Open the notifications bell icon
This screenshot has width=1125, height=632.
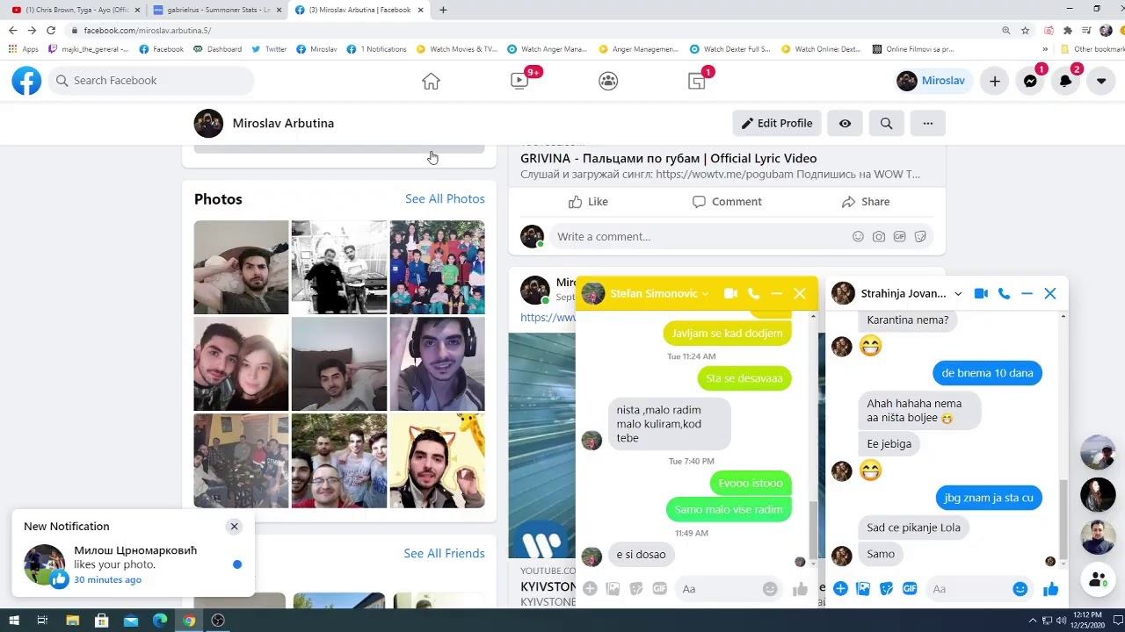point(1065,81)
